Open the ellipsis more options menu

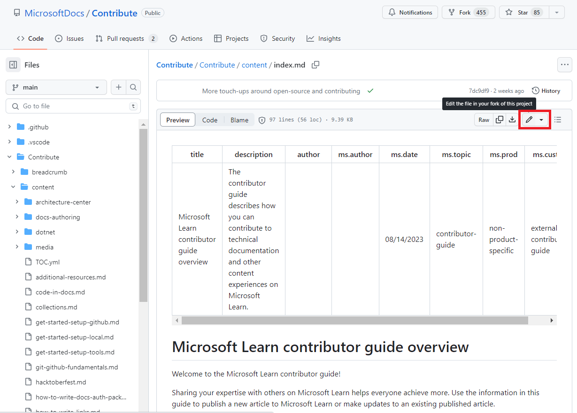[564, 65]
